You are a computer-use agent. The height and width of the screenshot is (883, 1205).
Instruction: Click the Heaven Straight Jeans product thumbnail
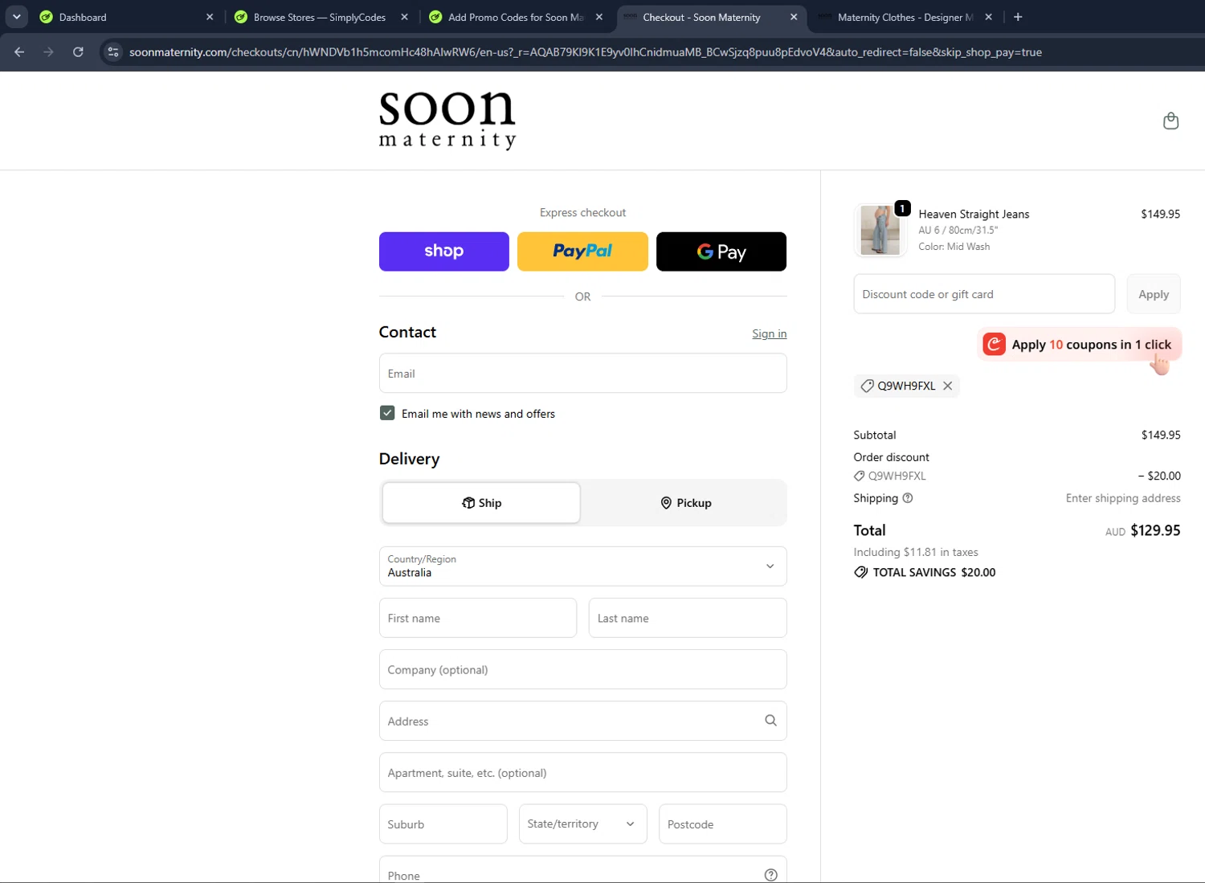coord(880,230)
